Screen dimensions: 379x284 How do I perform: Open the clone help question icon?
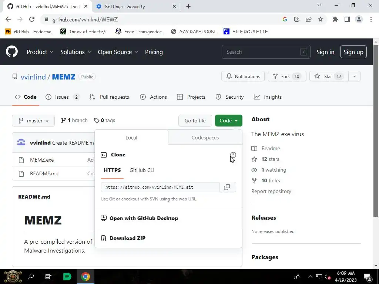233,155
